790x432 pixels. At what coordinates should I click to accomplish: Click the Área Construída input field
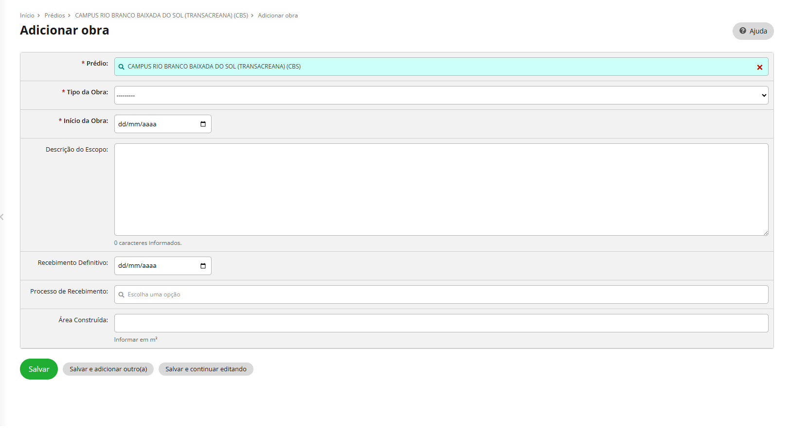tap(441, 323)
